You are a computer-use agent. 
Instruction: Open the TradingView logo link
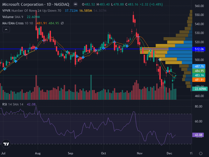click(6, 144)
